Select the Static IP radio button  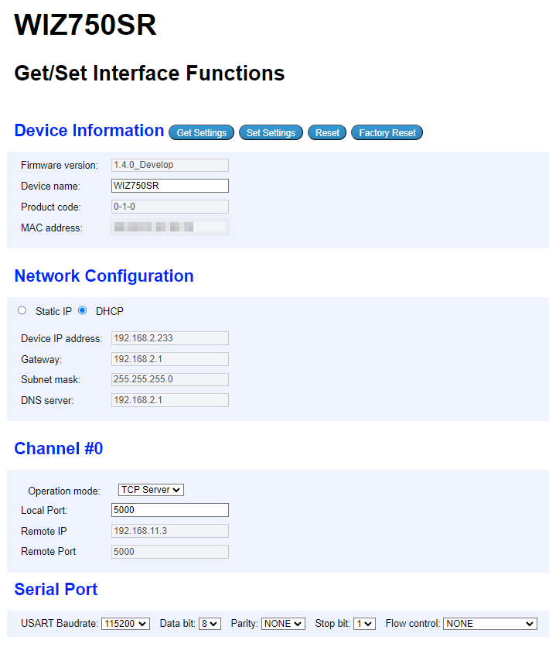coord(22,310)
